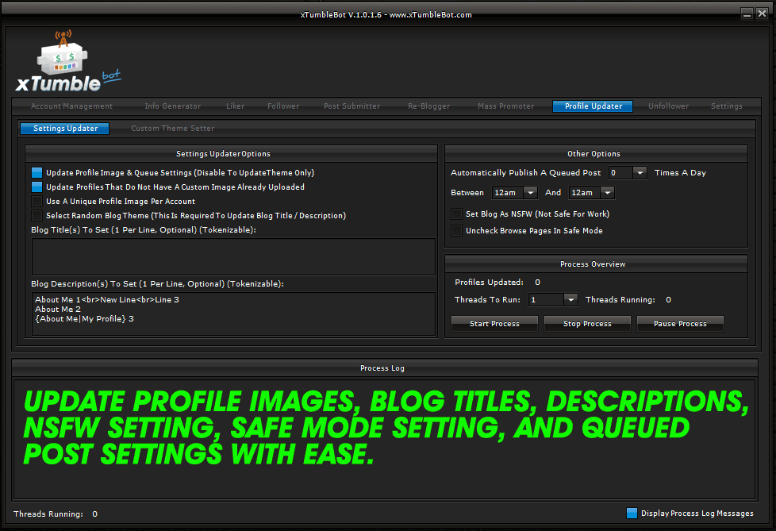Screen dimensions: 776x531
Task: Select the Settings Updater sub-tab
Action: click(x=65, y=128)
